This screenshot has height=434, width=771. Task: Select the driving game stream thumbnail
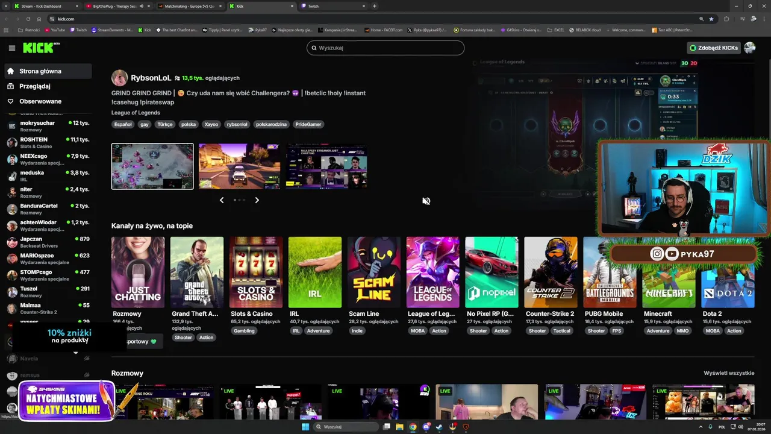239,166
